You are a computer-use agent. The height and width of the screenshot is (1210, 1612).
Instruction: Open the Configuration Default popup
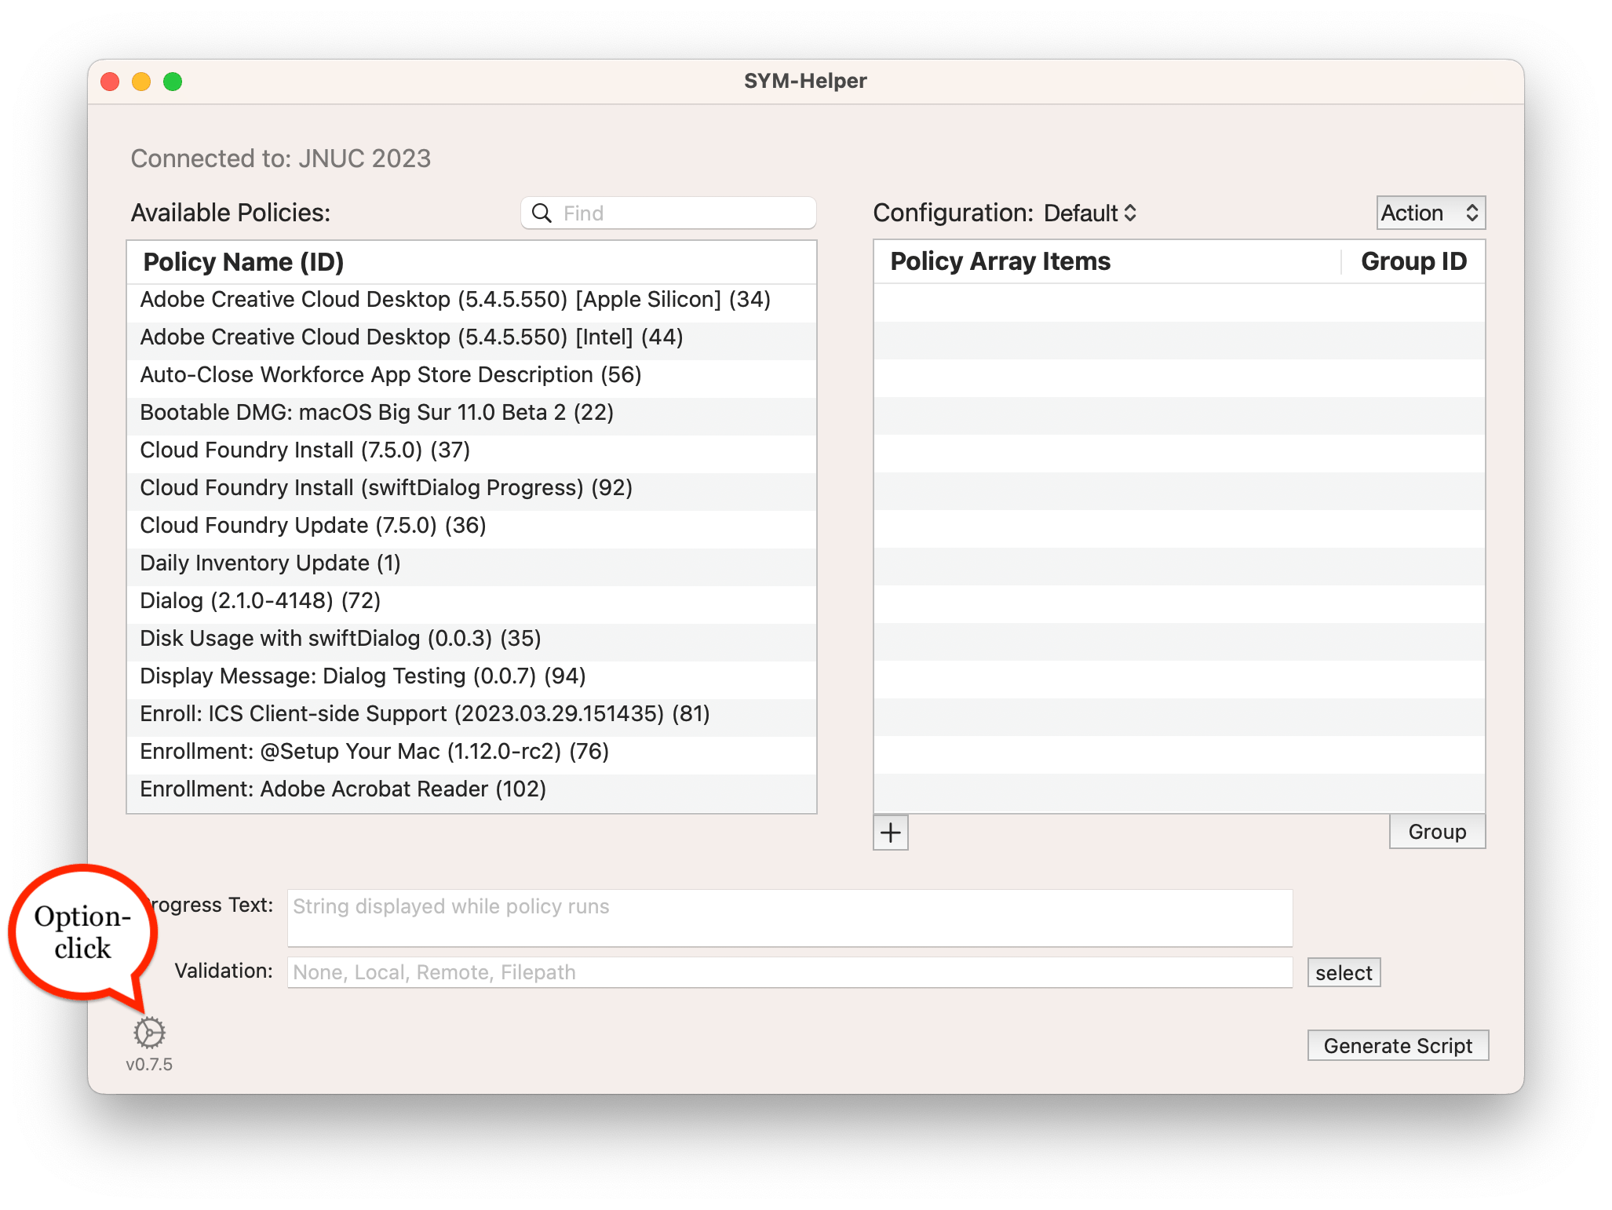tap(1089, 213)
